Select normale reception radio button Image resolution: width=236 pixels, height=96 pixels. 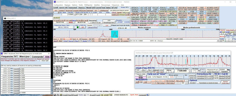pos(116,22)
